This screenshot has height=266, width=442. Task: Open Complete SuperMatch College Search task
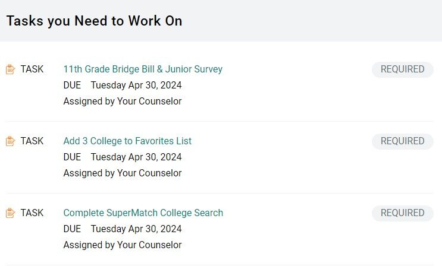pyautogui.click(x=143, y=213)
